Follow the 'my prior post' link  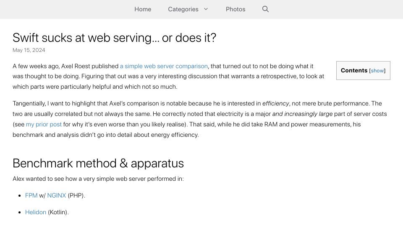point(44,124)
